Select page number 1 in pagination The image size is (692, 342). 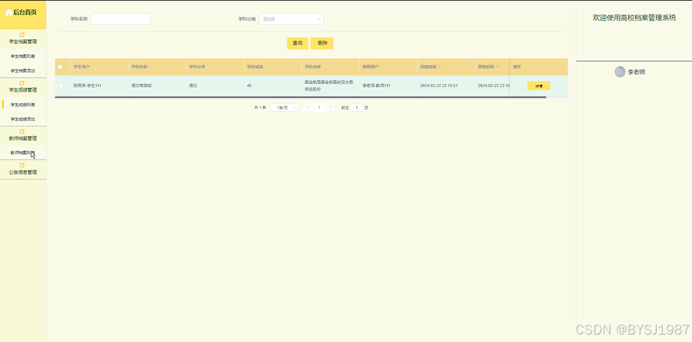point(319,107)
